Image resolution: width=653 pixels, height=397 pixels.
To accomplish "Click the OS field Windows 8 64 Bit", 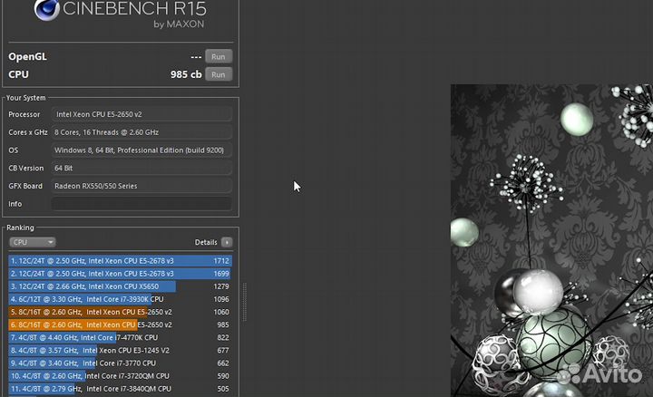I will coord(141,150).
